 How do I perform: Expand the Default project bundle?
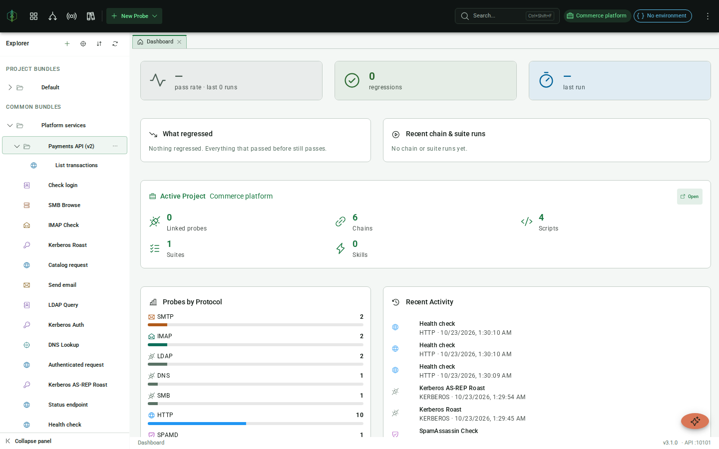pos(10,87)
